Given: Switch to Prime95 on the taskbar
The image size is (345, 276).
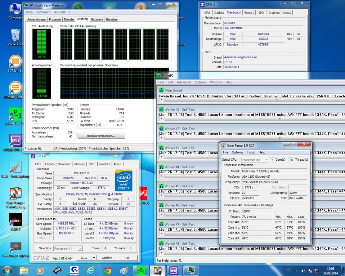Looking at the screenshot, I should point(141,270).
